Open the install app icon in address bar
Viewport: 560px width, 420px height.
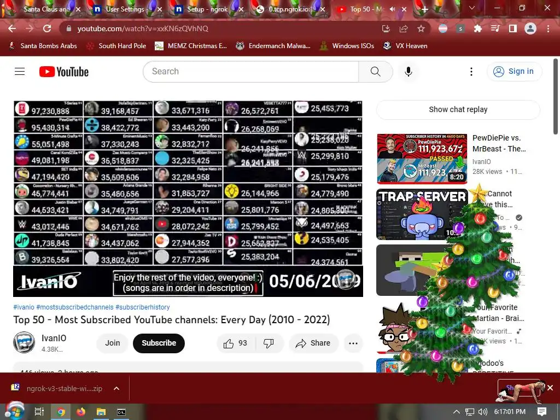tap(386, 28)
